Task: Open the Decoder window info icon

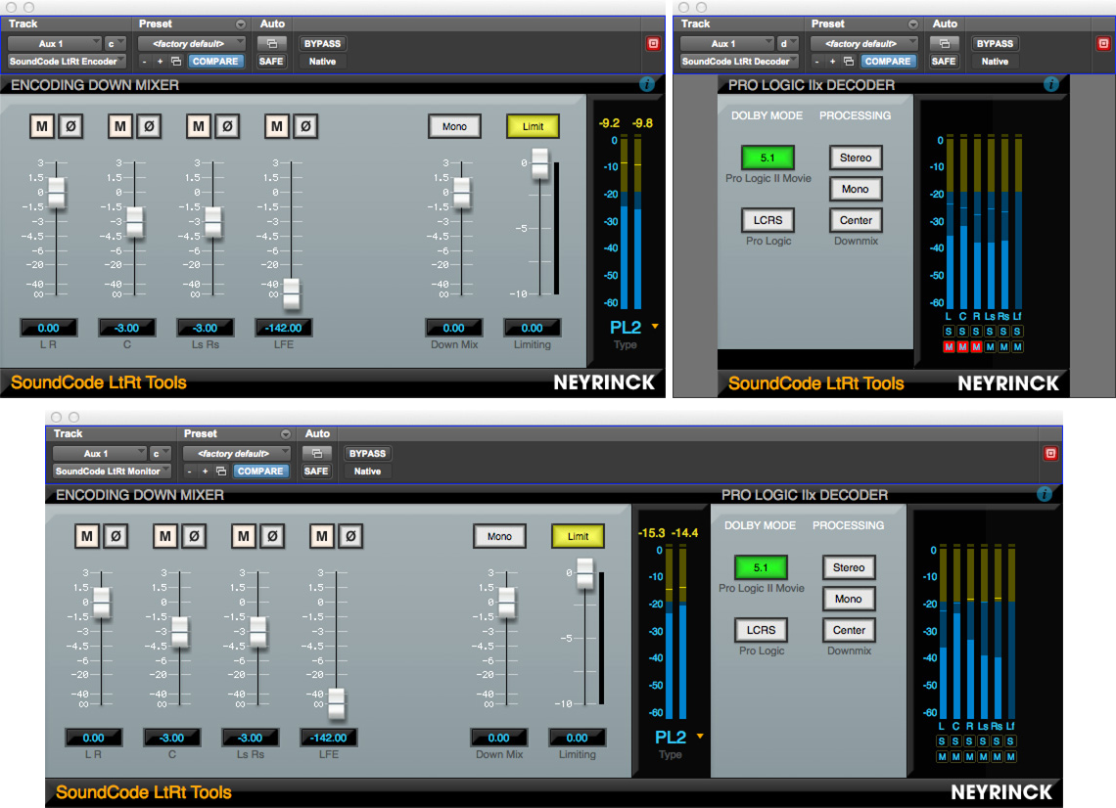Action: [1051, 85]
